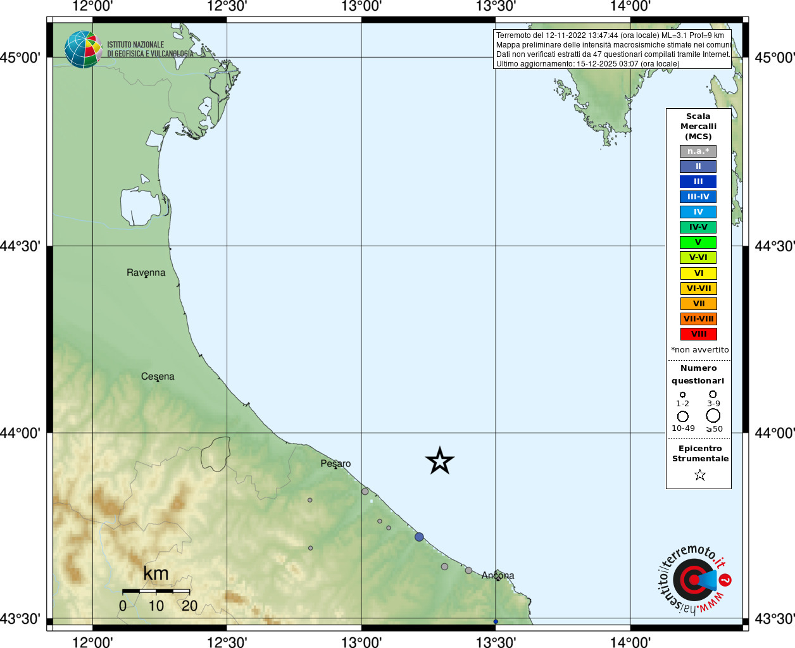The height and width of the screenshot is (648, 795).
Task: Select the VIII red intensity swatch
Action: pyautogui.click(x=698, y=334)
